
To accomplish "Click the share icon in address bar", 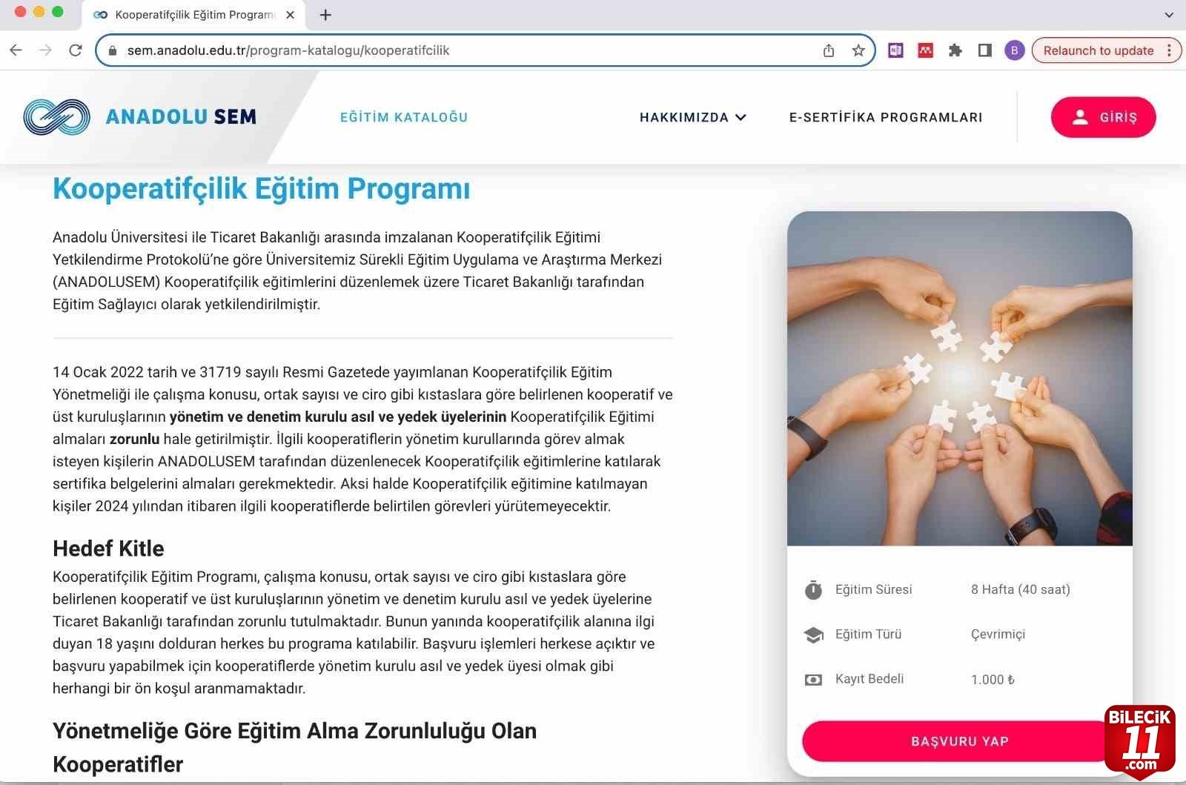I will (829, 50).
